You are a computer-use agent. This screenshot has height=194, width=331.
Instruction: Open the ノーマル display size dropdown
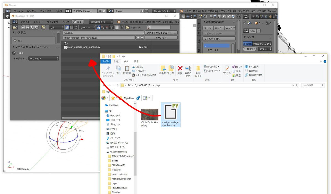pos(87,27)
